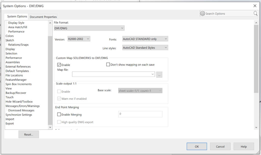Click the End Point Merging tolerance input field
Viewport: 261px width, 155px height.
coord(140,114)
